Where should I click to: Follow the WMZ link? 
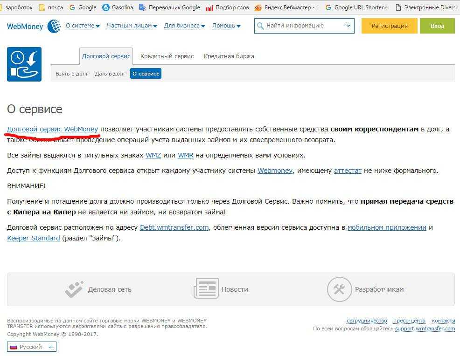point(153,155)
